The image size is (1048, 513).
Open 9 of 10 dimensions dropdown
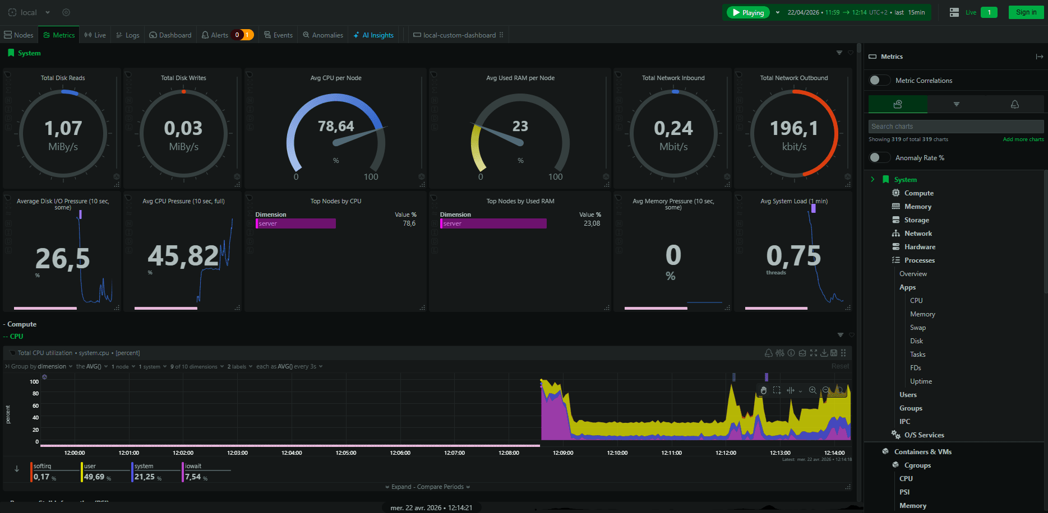197,366
